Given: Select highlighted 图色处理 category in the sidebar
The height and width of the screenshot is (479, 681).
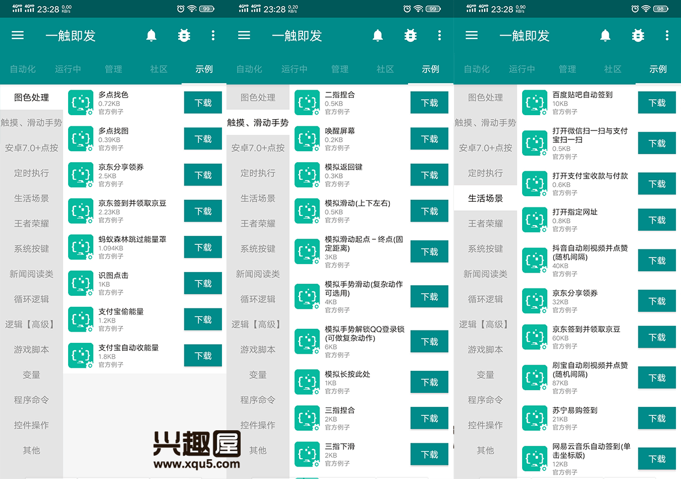Looking at the screenshot, I should (x=32, y=98).
